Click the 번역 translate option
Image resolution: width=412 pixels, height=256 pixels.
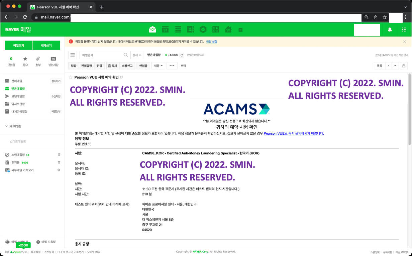pos(184,66)
